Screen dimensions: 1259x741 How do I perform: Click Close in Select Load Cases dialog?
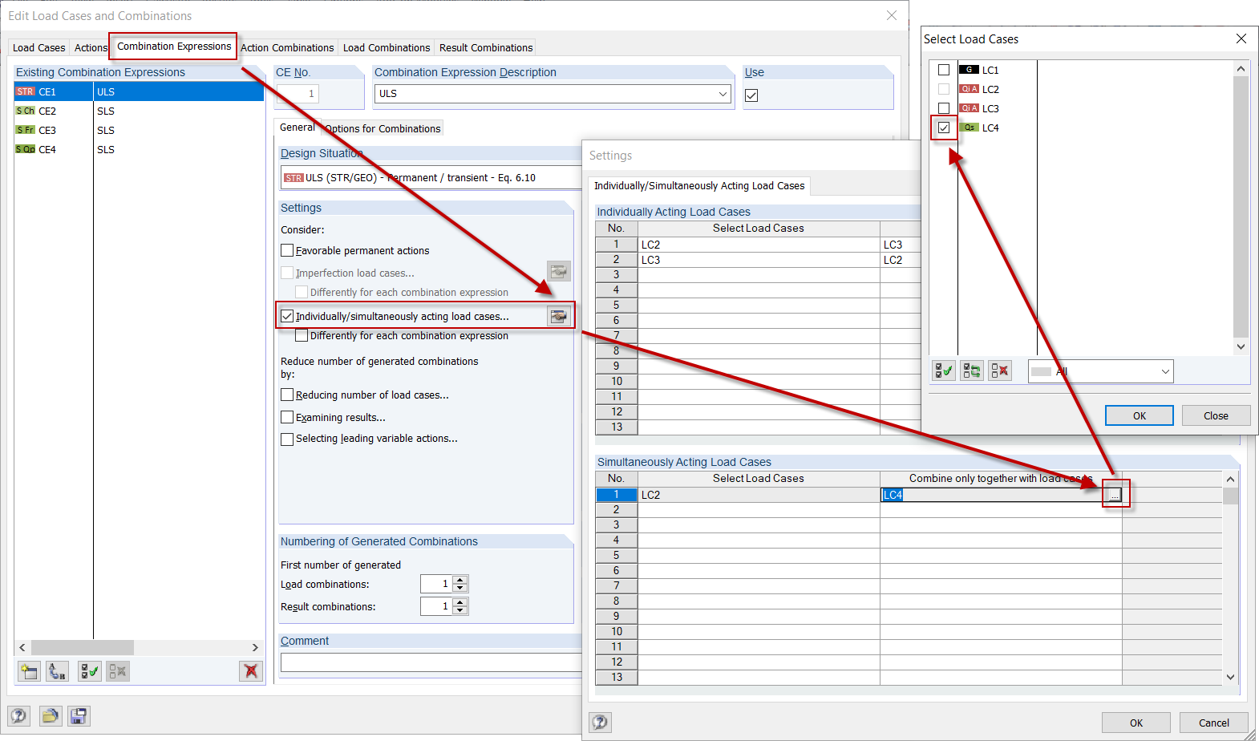click(x=1216, y=415)
